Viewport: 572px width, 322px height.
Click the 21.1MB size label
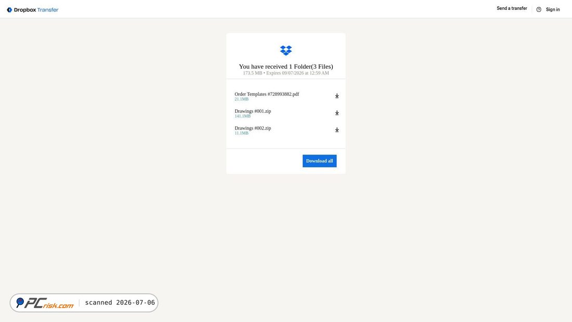241,99
